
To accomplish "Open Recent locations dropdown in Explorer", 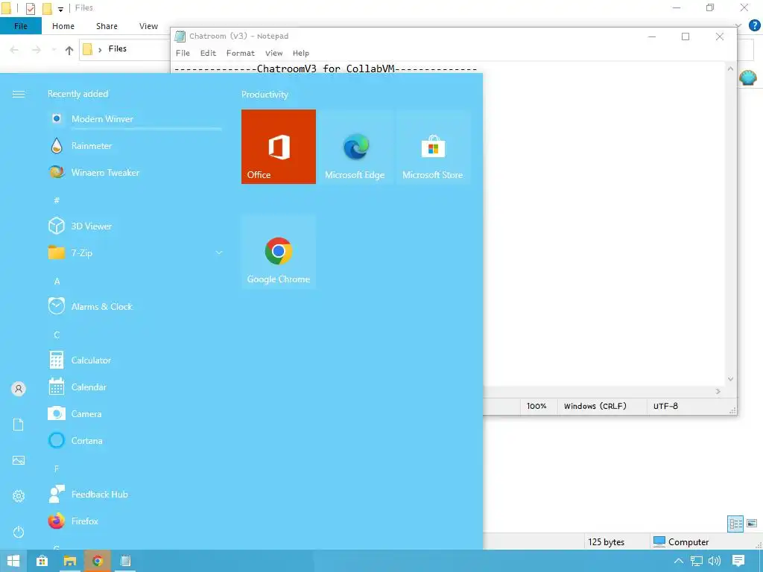I will pos(54,50).
